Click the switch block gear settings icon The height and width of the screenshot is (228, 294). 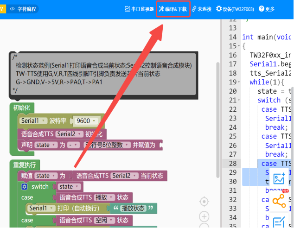pos(25,187)
